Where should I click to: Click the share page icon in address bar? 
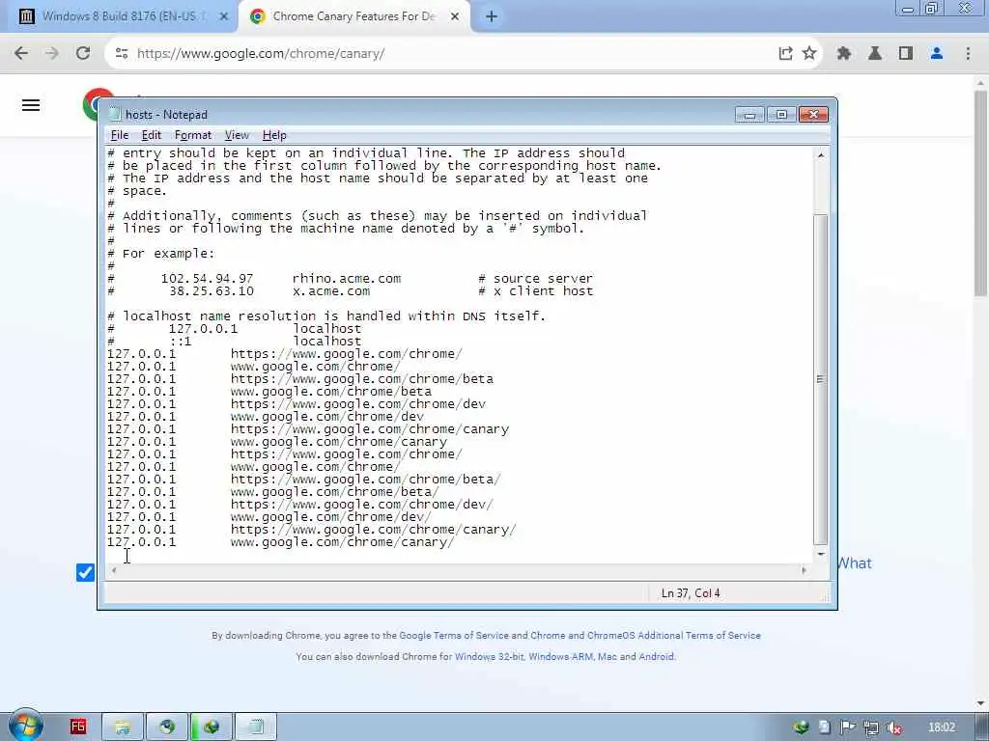(785, 54)
